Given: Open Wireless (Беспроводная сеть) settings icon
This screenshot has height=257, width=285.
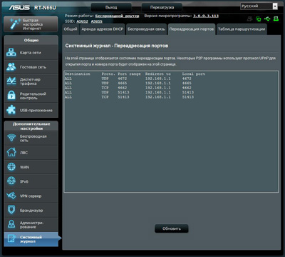Looking at the screenshot, I should [x=11, y=138].
